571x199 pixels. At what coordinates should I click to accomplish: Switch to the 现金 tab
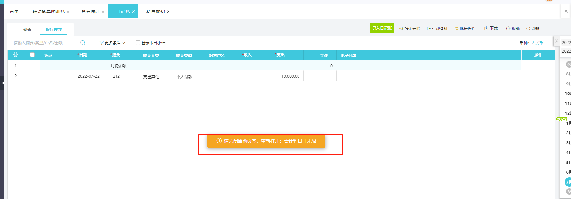[27, 30]
